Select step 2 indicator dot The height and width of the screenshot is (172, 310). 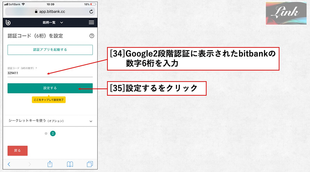[x=53, y=134]
